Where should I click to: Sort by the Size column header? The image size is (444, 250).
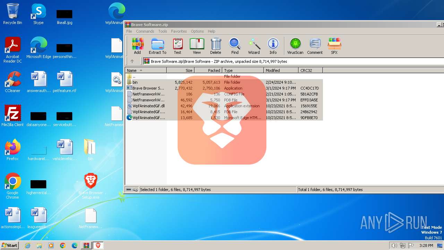point(181,70)
